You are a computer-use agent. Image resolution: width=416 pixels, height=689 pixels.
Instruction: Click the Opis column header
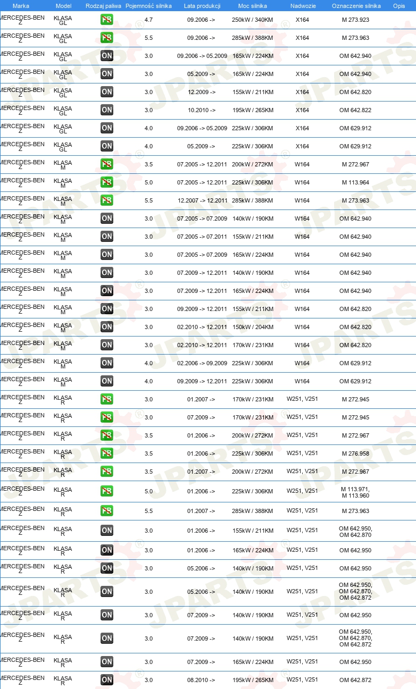tap(399, 6)
